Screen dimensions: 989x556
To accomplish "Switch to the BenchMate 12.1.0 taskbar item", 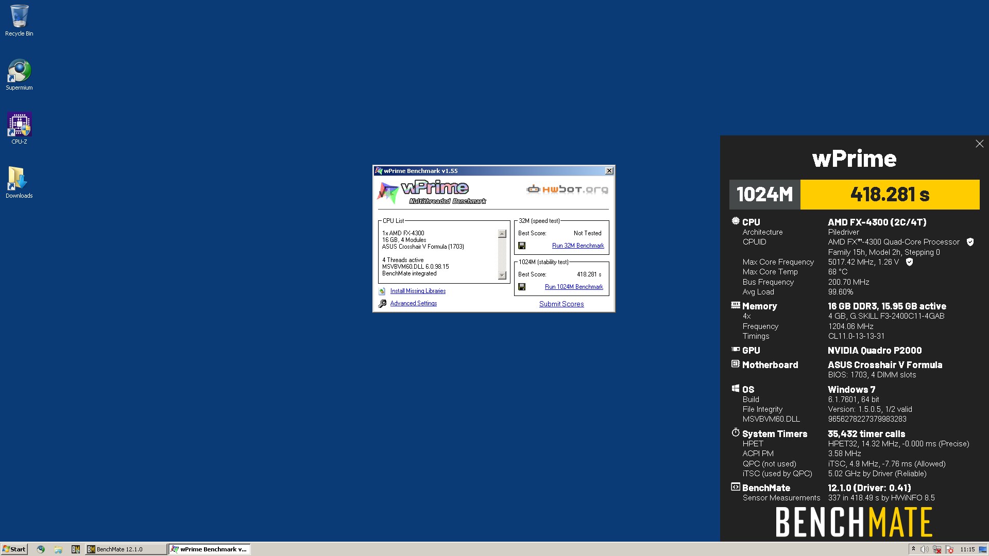I will tap(126, 549).
